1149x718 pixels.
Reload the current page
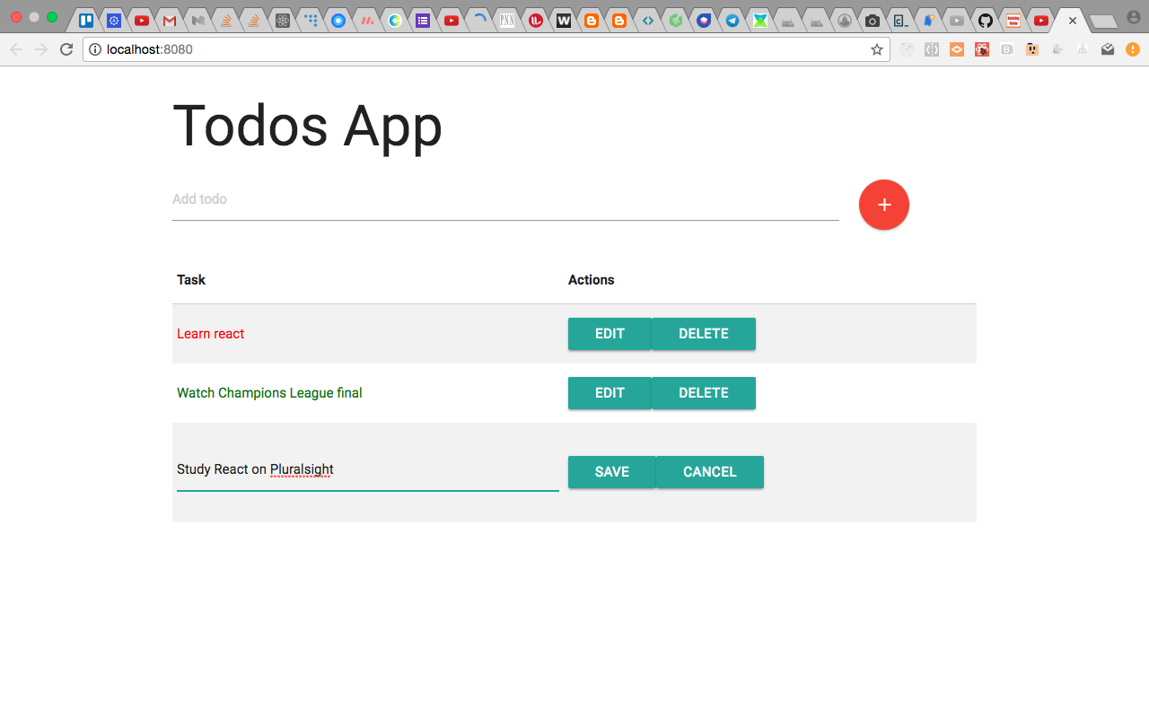66,49
